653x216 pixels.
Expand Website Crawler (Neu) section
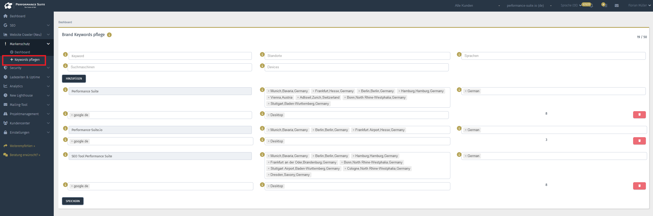click(27, 34)
